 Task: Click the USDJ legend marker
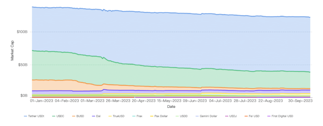pyautogui.click(x=227, y=116)
